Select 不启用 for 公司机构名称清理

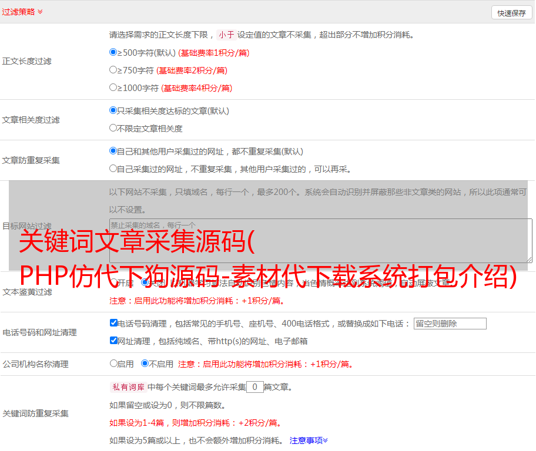pos(145,364)
